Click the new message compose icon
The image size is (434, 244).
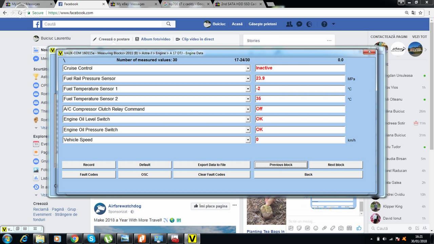tap(417, 228)
